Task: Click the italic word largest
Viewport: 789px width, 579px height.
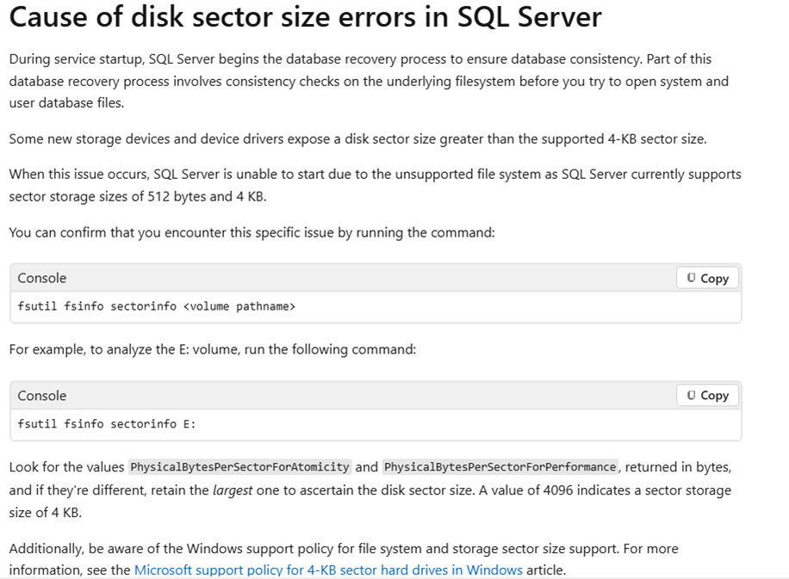Action: (236, 490)
